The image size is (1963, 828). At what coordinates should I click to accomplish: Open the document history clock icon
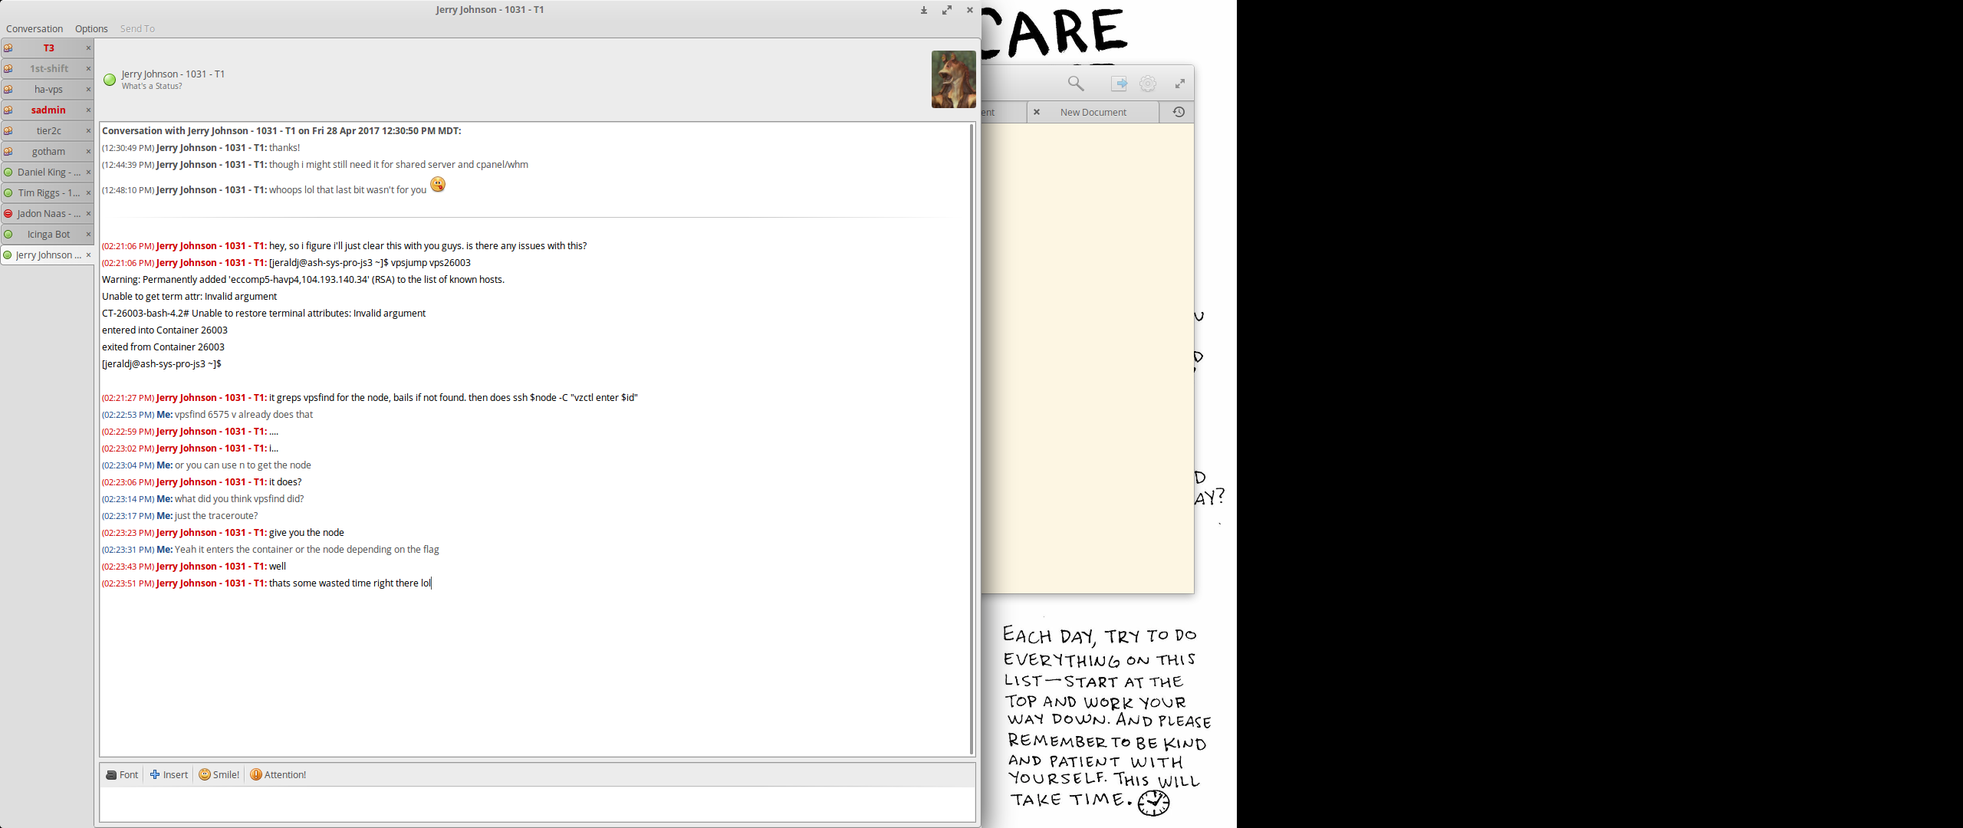click(1178, 112)
